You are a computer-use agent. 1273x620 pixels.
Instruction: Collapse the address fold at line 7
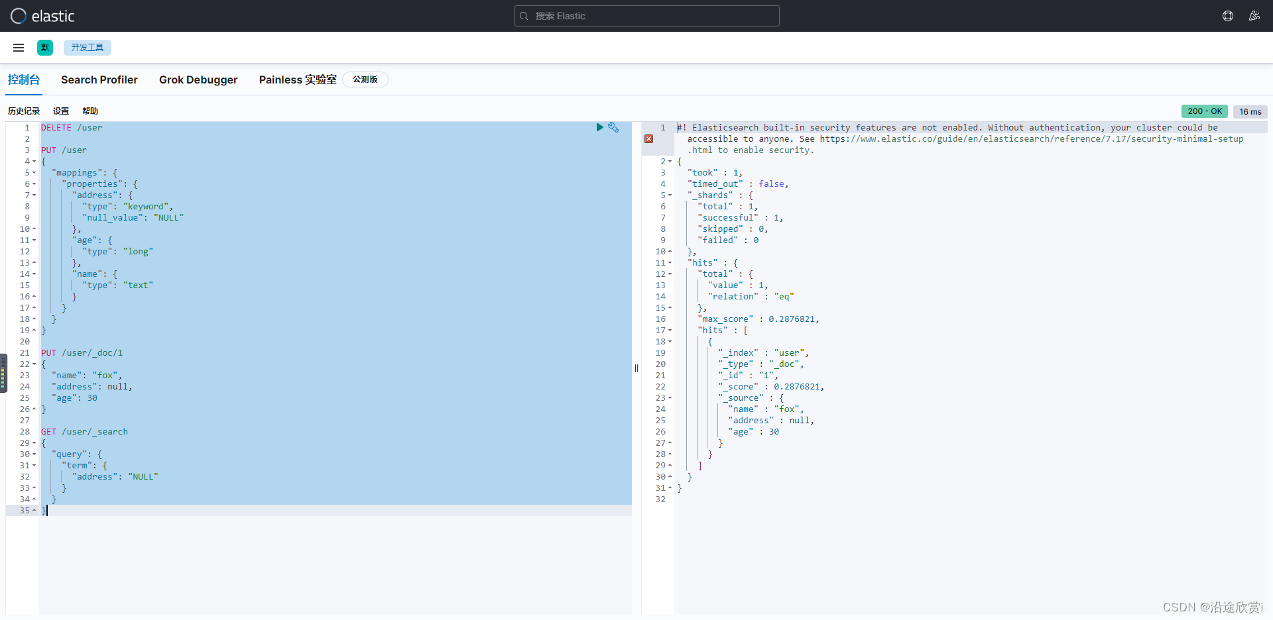[x=34, y=195]
